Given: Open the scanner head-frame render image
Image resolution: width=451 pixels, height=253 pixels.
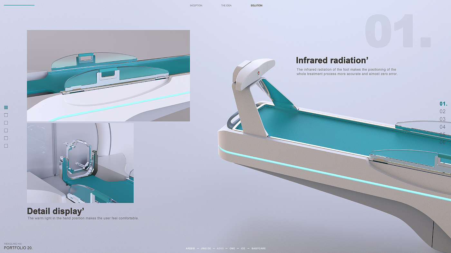Looking at the screenshot, I should pyautogui.click(x=80, y=163).
